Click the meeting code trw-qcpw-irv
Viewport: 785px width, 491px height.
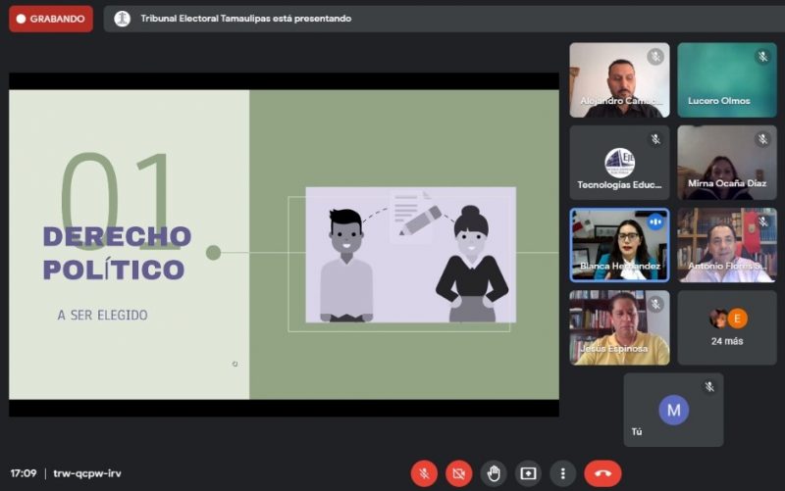point(87,473)
